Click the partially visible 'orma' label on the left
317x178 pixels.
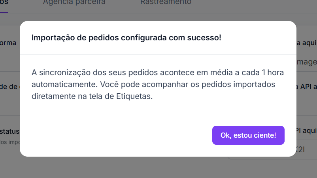(8, 43)
